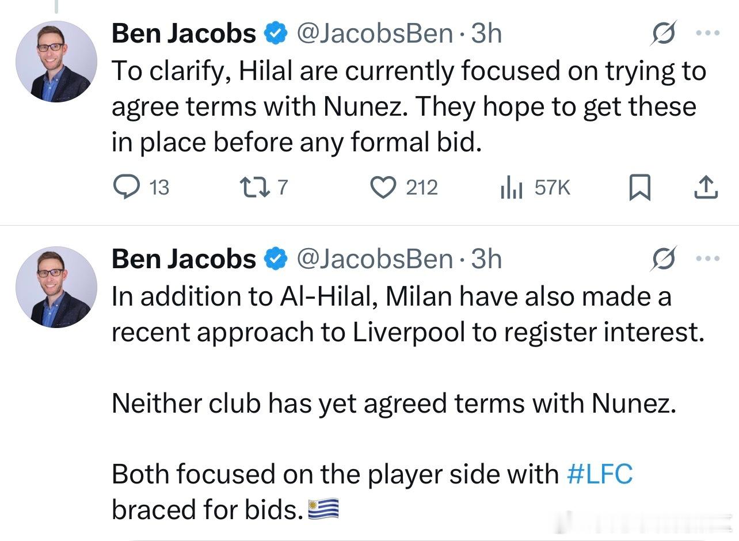Screen dimensions: 739x541
Task: Click the Grok icon on first tweet
Action: (x=664, y=34)
